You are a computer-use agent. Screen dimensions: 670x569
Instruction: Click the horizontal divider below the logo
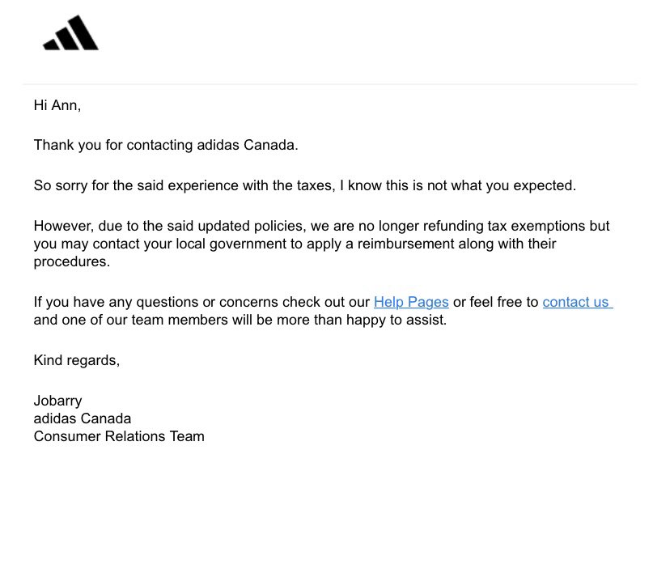coord(330,84)
